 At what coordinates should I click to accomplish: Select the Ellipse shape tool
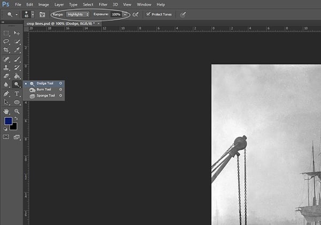click(17, 102)
